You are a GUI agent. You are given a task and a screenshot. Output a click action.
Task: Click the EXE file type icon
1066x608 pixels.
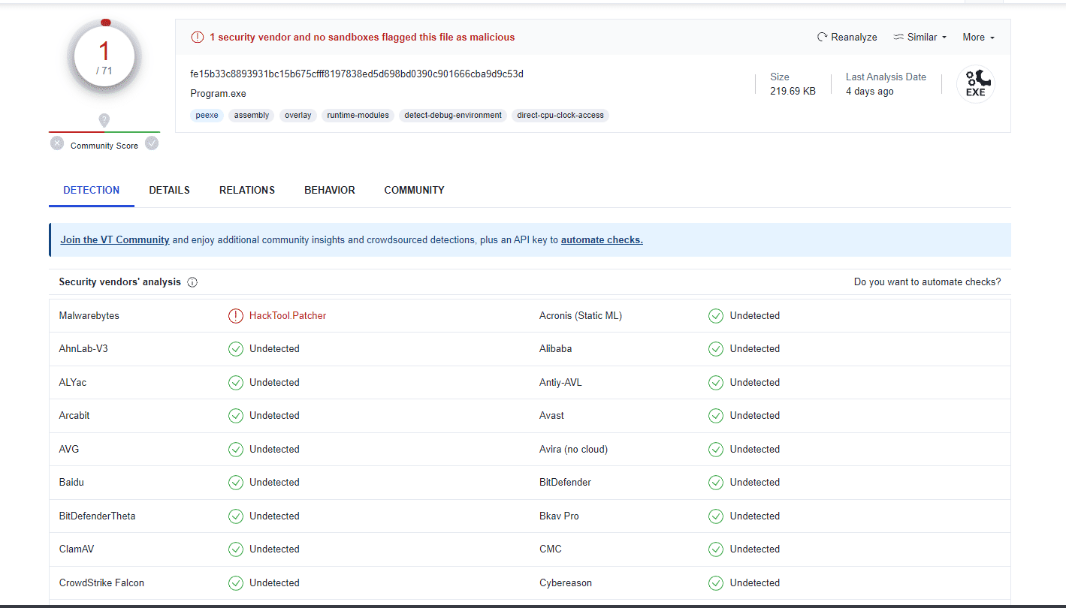click(975, 84)
